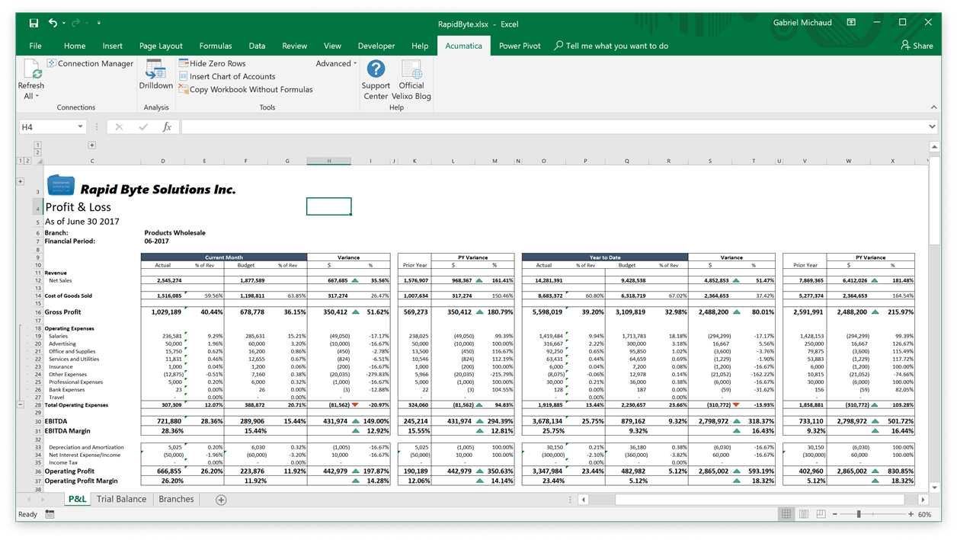Click the Share button
The image size is (957, 540).
click(917, 46)
